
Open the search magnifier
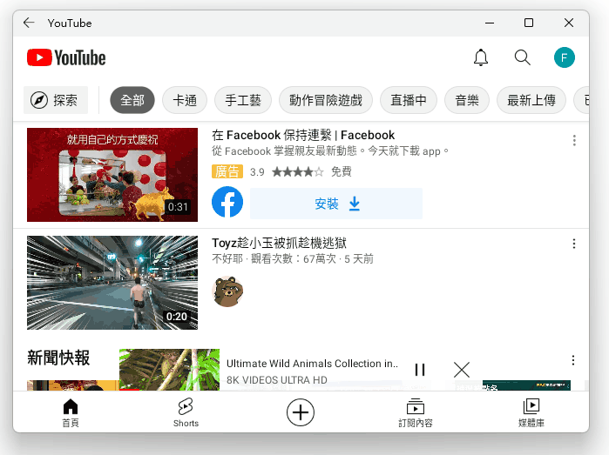pos(523,57)
